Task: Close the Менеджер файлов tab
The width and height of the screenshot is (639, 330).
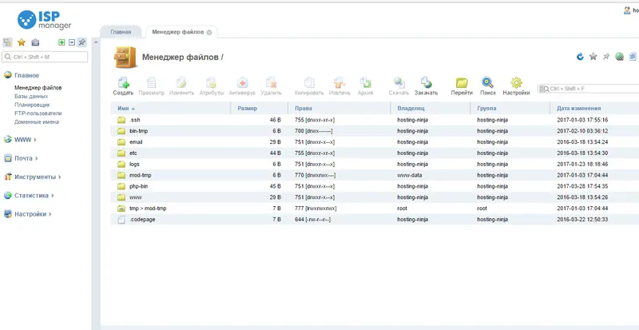Action: [209, 32]
